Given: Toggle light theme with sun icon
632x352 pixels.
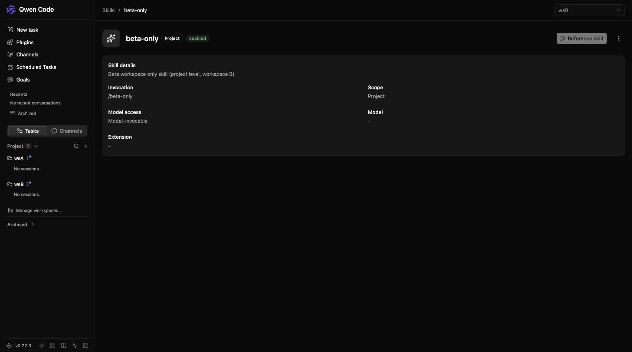Looking at the screenshot, I should pos(42,345).
